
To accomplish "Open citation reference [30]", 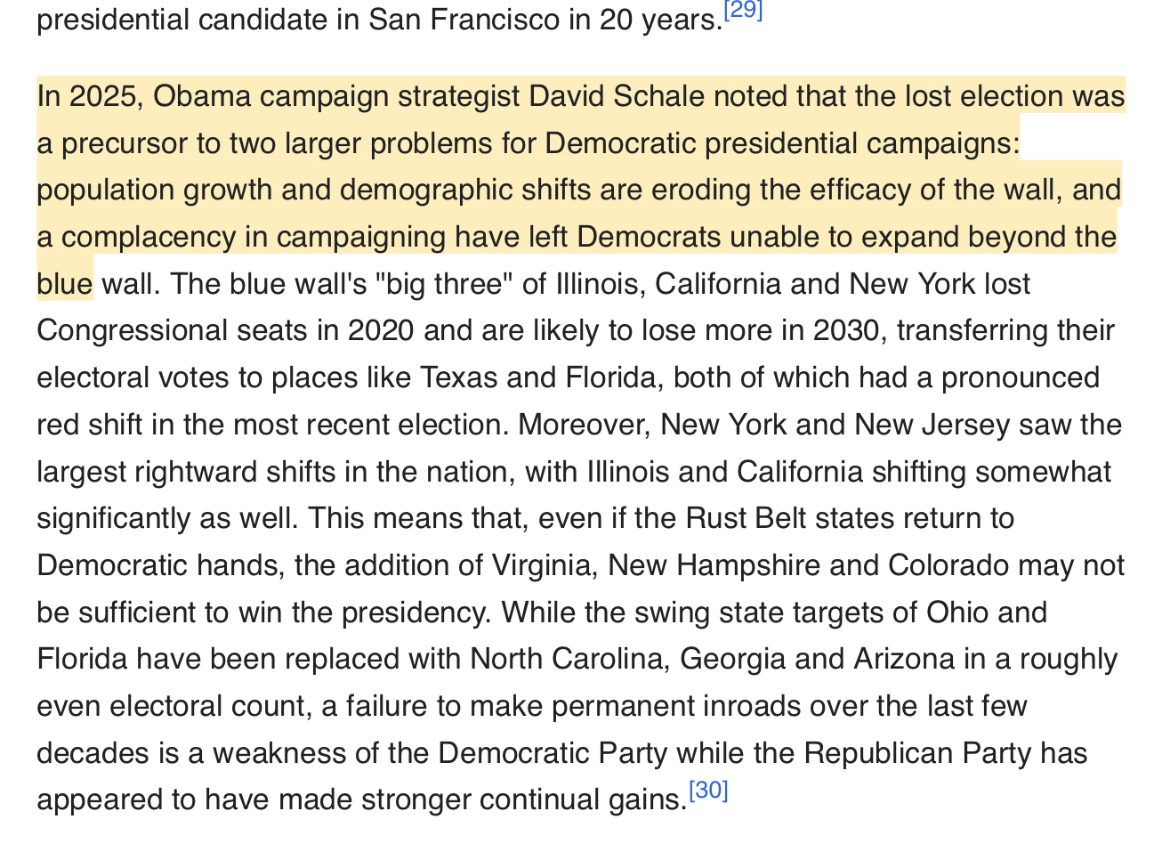I will point(708,791).
